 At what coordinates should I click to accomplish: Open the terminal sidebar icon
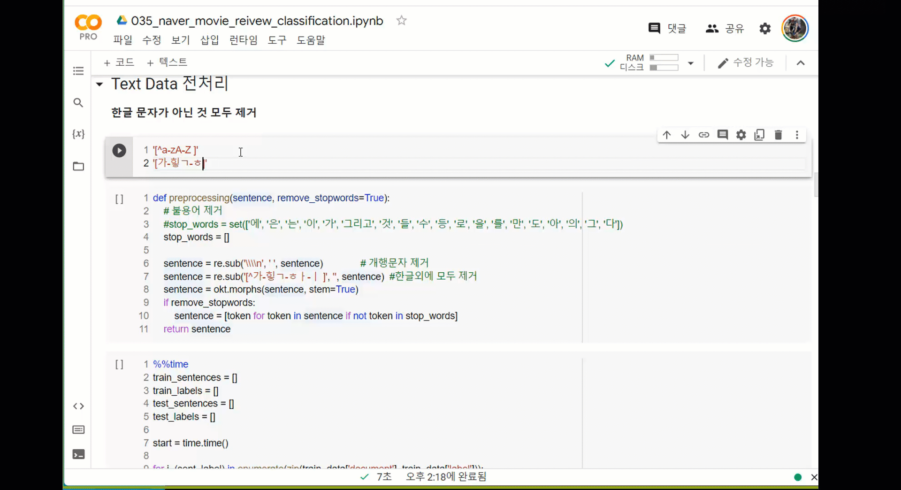pos(78,454)
